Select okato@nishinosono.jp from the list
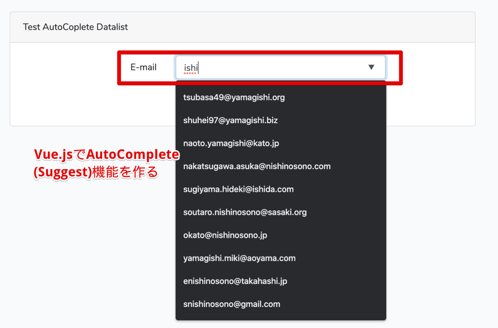498x328 pixels. (x=225, y=235)
